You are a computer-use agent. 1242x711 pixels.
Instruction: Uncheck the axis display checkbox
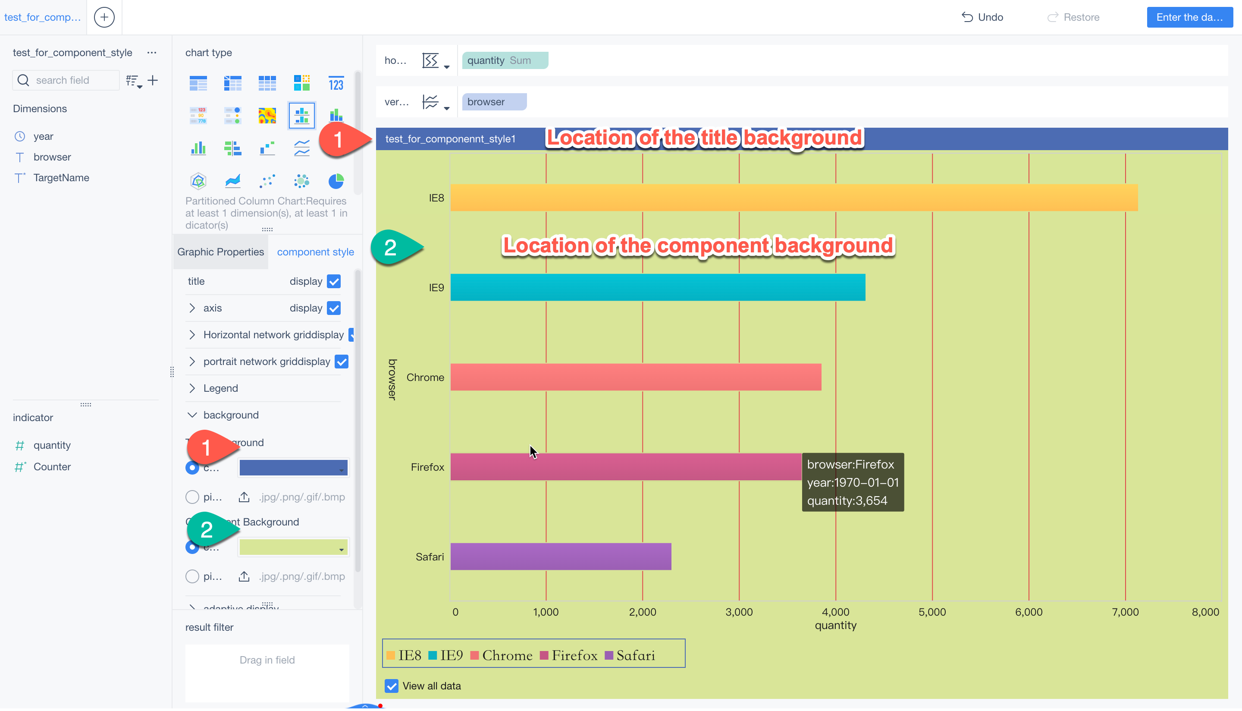click(334, 308)
